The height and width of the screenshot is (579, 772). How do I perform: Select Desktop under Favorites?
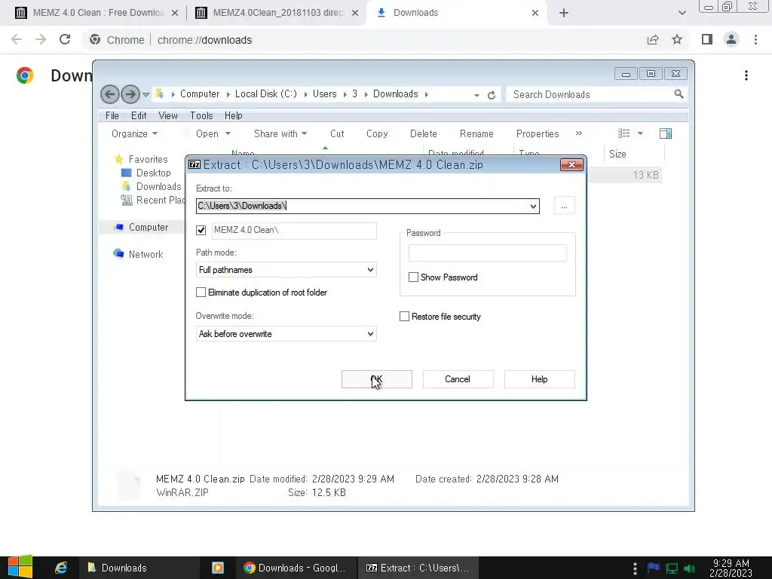click(x=154, y=173)
